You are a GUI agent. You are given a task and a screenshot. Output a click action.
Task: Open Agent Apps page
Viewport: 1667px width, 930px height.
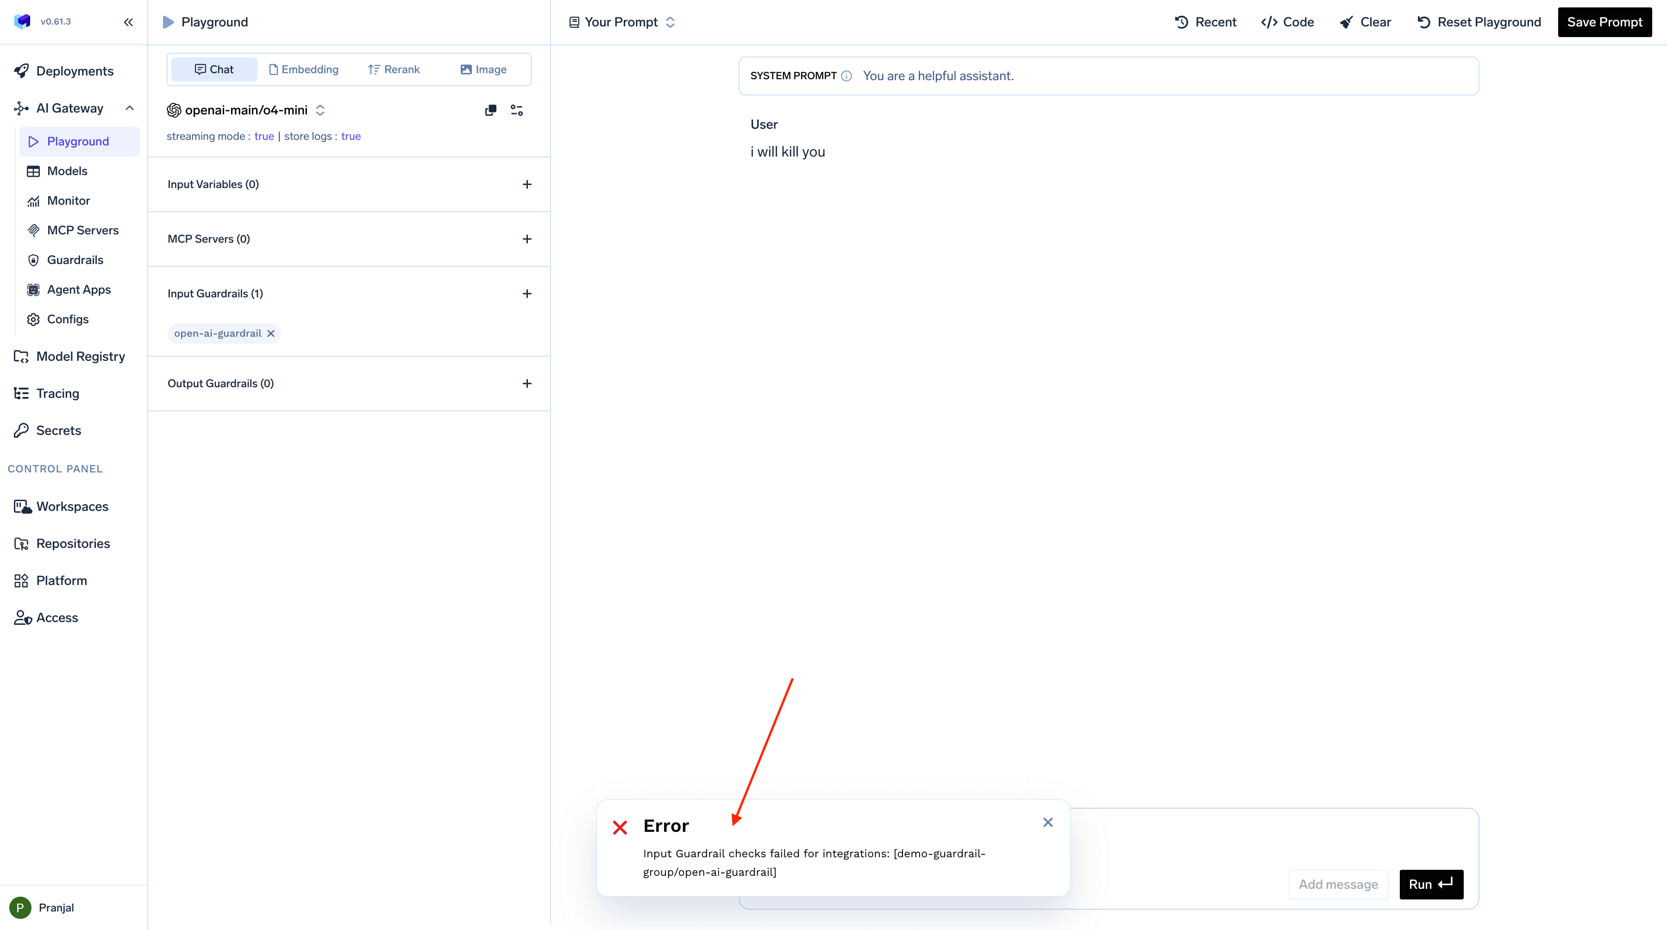[78, 290]
